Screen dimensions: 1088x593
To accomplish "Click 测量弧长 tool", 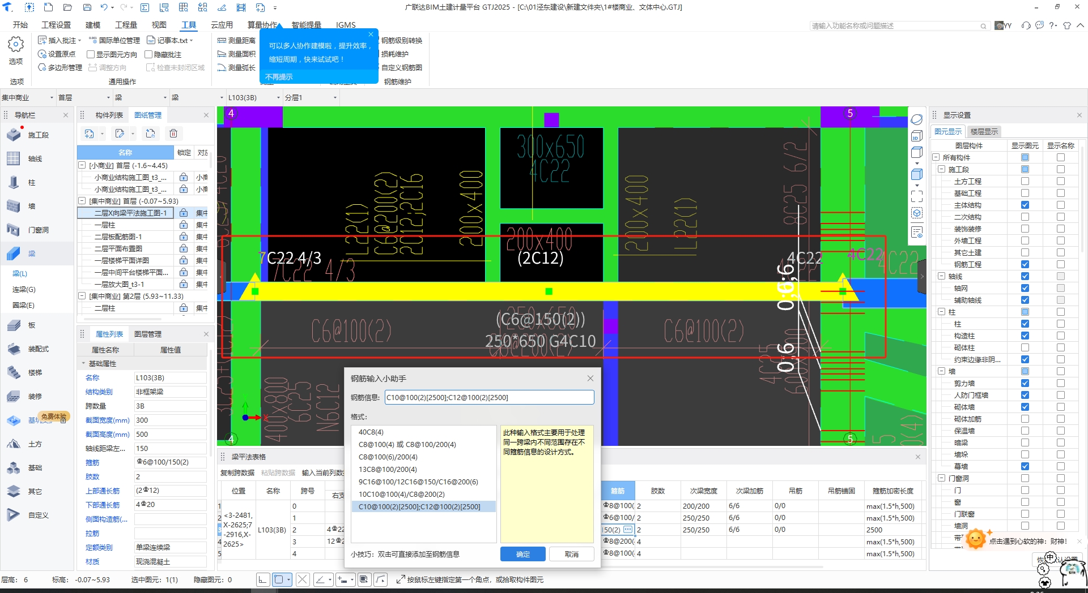I will [236, 68].
